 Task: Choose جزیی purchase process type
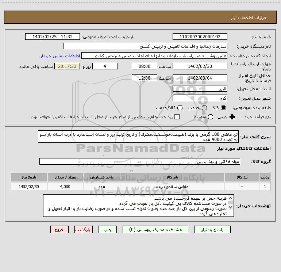pyautogui.click(x=232, y=117)
